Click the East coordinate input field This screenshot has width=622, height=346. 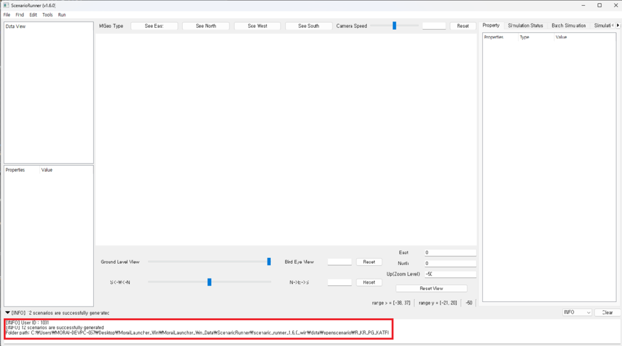coord(450,253)
